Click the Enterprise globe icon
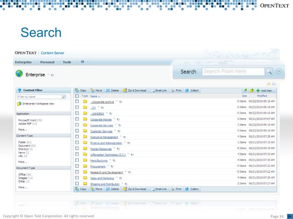The width and height of the screenshot is (293, 219). click(x=19, y=74)
